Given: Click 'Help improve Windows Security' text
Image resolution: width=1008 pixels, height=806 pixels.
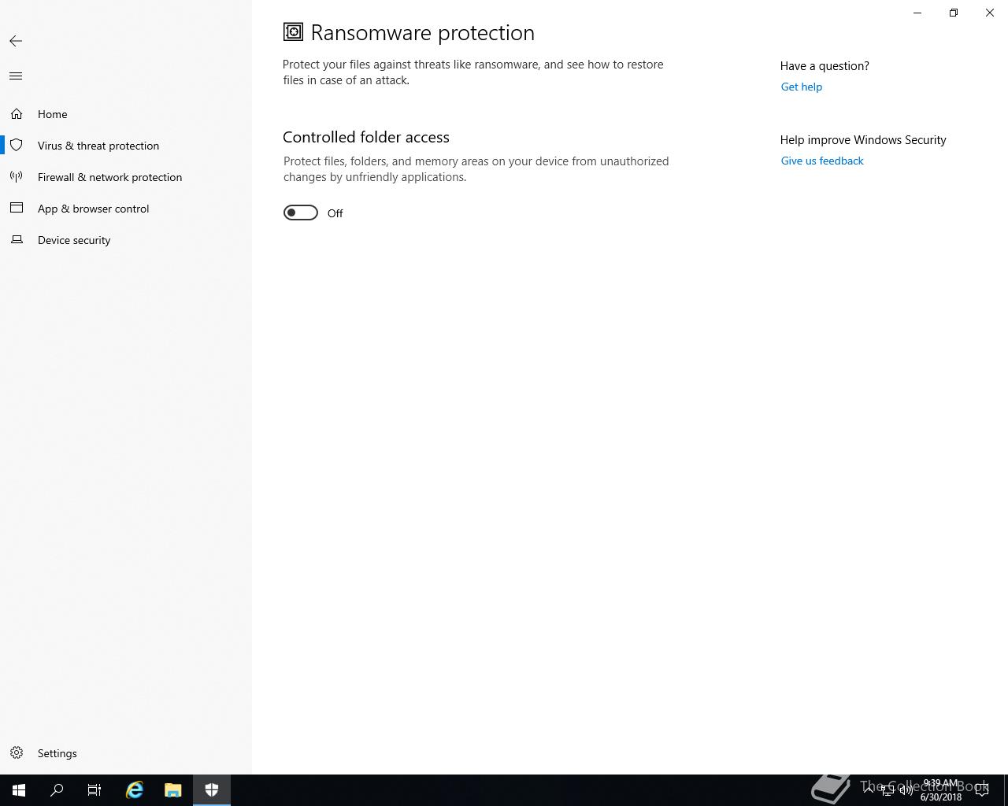Looking at the screenshot, I should coord(863,140).
